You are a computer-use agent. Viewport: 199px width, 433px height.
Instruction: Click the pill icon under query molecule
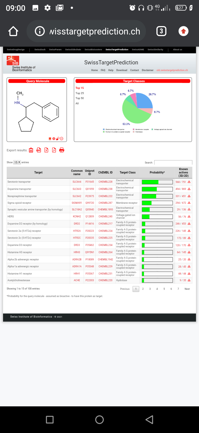(x=58, y=139)
